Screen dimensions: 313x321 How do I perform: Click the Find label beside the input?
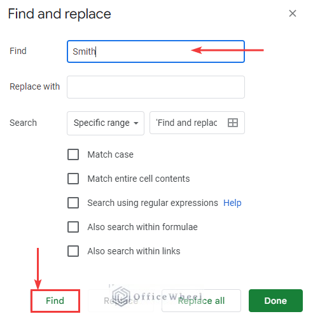(x=18, y=51)
